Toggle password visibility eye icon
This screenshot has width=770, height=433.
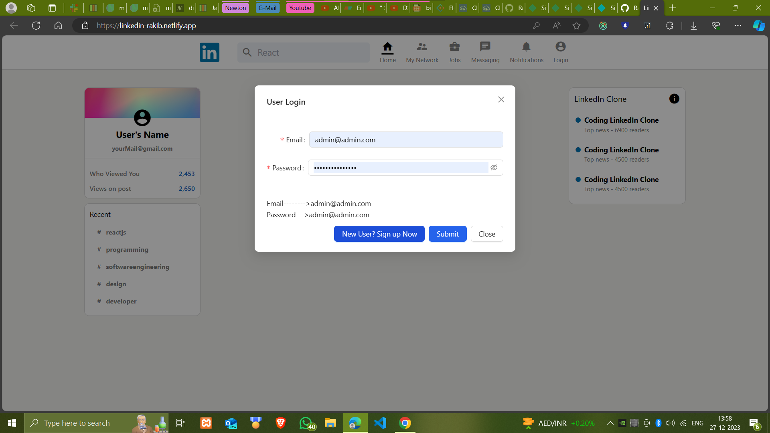pyautogui.click(x=494, y=168)
